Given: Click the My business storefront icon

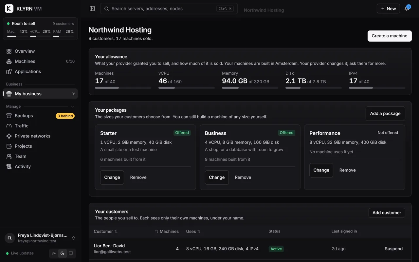Looking at the screenshot, I should tap(9, 94).
